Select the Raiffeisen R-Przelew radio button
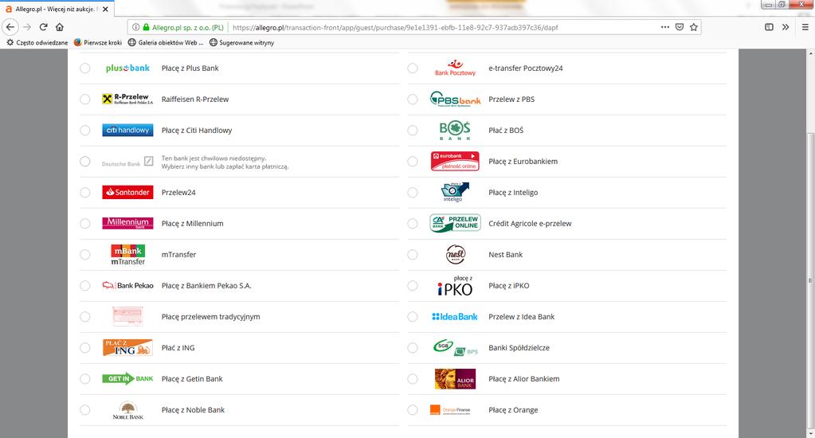Screen dimensions: 815x438 click(85, 100)
